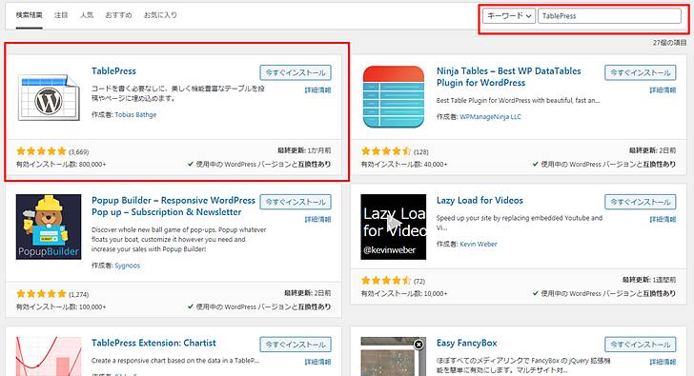Screen dimensions: 694x376
Task: Open 詳細情報 for TablePress
Action: 317,90
